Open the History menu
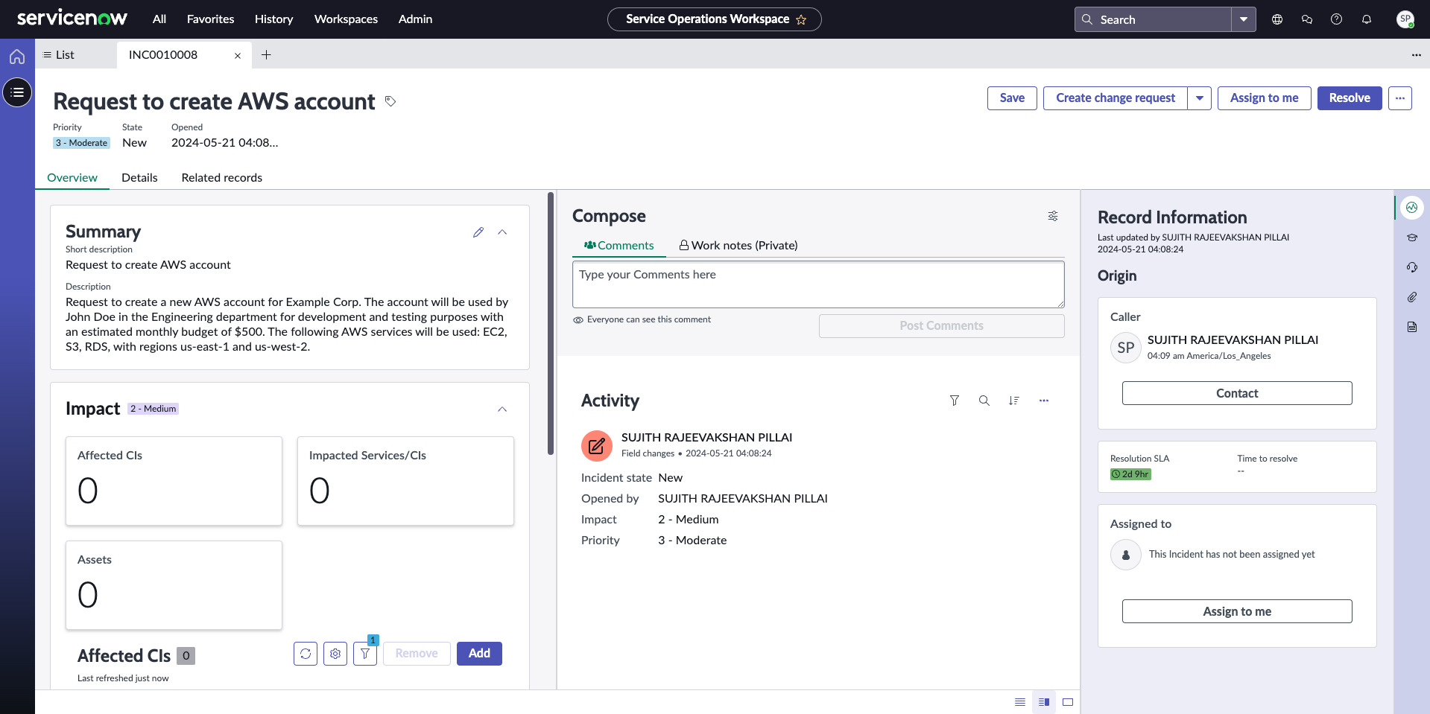 point(274,19)
